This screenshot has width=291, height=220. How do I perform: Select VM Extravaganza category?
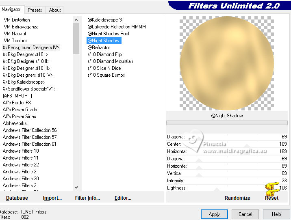coord(21,27)
